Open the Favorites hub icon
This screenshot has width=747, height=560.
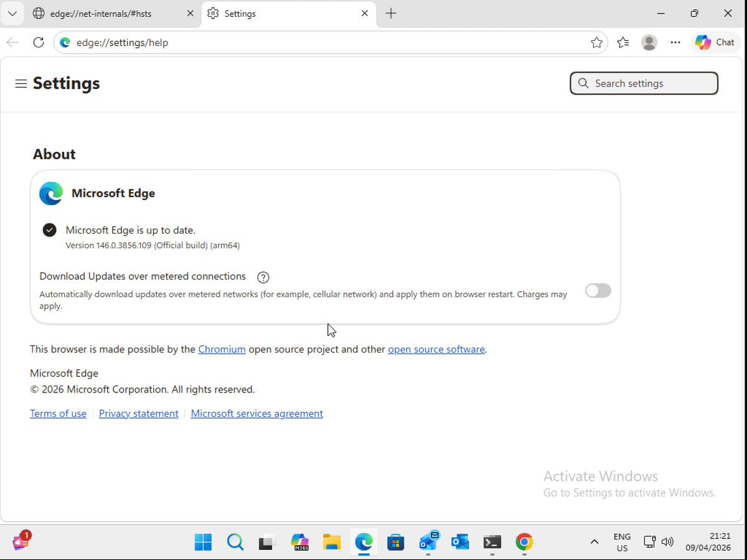click(x=623, y=42)
